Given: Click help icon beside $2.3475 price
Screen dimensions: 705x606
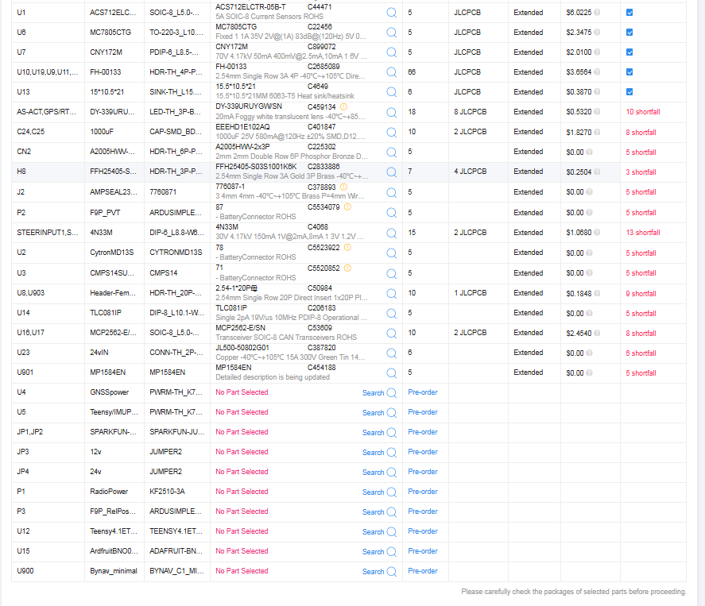Looking at the screenshot, I should [x=597, y=33].
